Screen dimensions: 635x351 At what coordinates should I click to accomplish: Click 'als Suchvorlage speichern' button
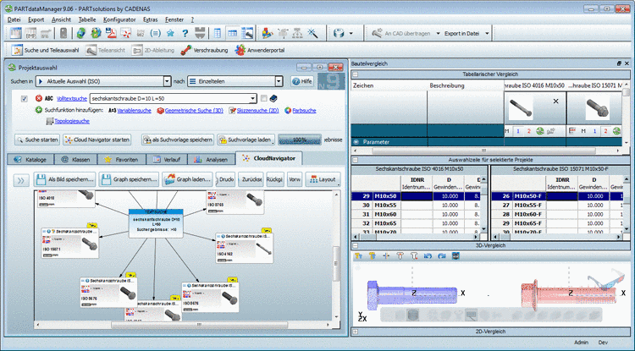tap(178, 140)
